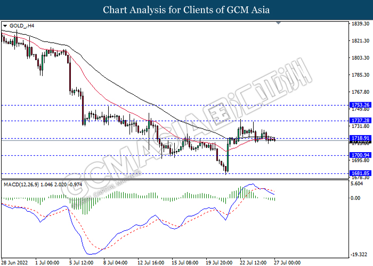Screen dimensions: 373x266
Task: Click the 1695.80 price axis value
Action: click(360, 160)
